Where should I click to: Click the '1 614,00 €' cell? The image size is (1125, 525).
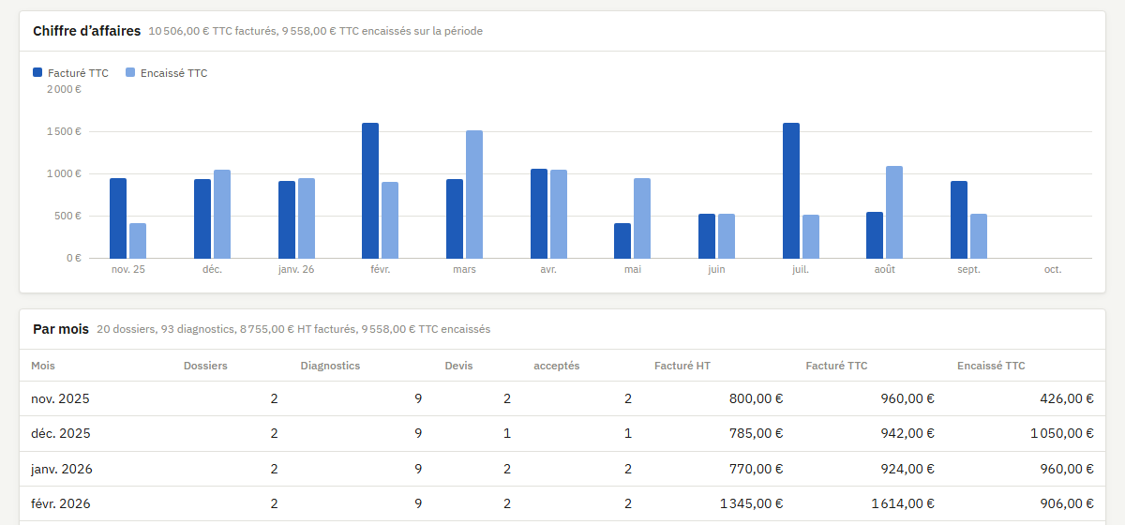[904, 503]
